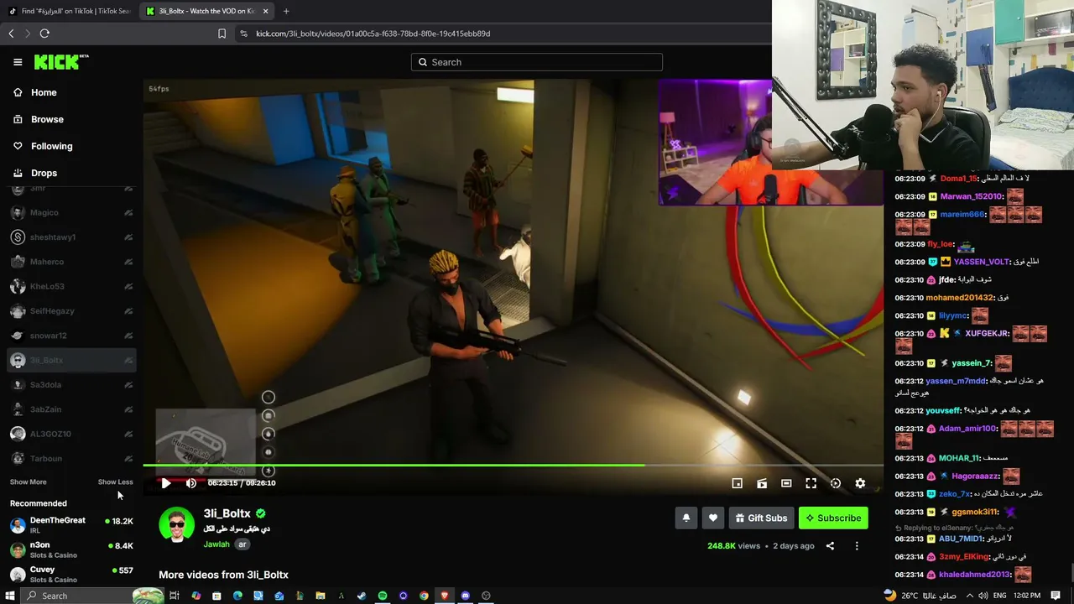Open video player settings gear
The height and width of the screenshot is (604, 1074).
(x=860, y=483)
